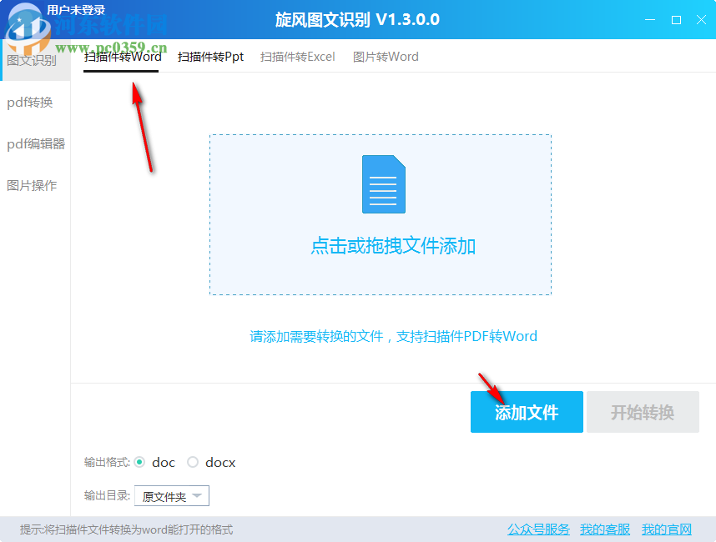Open the 我的客服 support link
The image size is (716, 542).
pos(604,529)
